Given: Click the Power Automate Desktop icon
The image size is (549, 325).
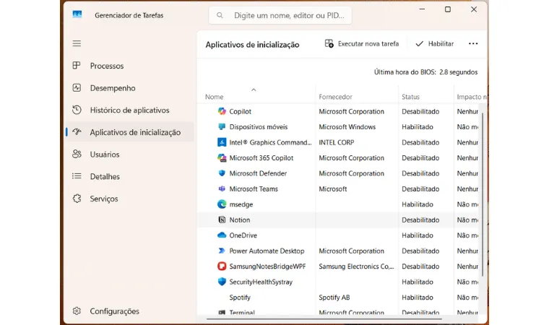Looking at the screenshot, I should tap(222, 251).
